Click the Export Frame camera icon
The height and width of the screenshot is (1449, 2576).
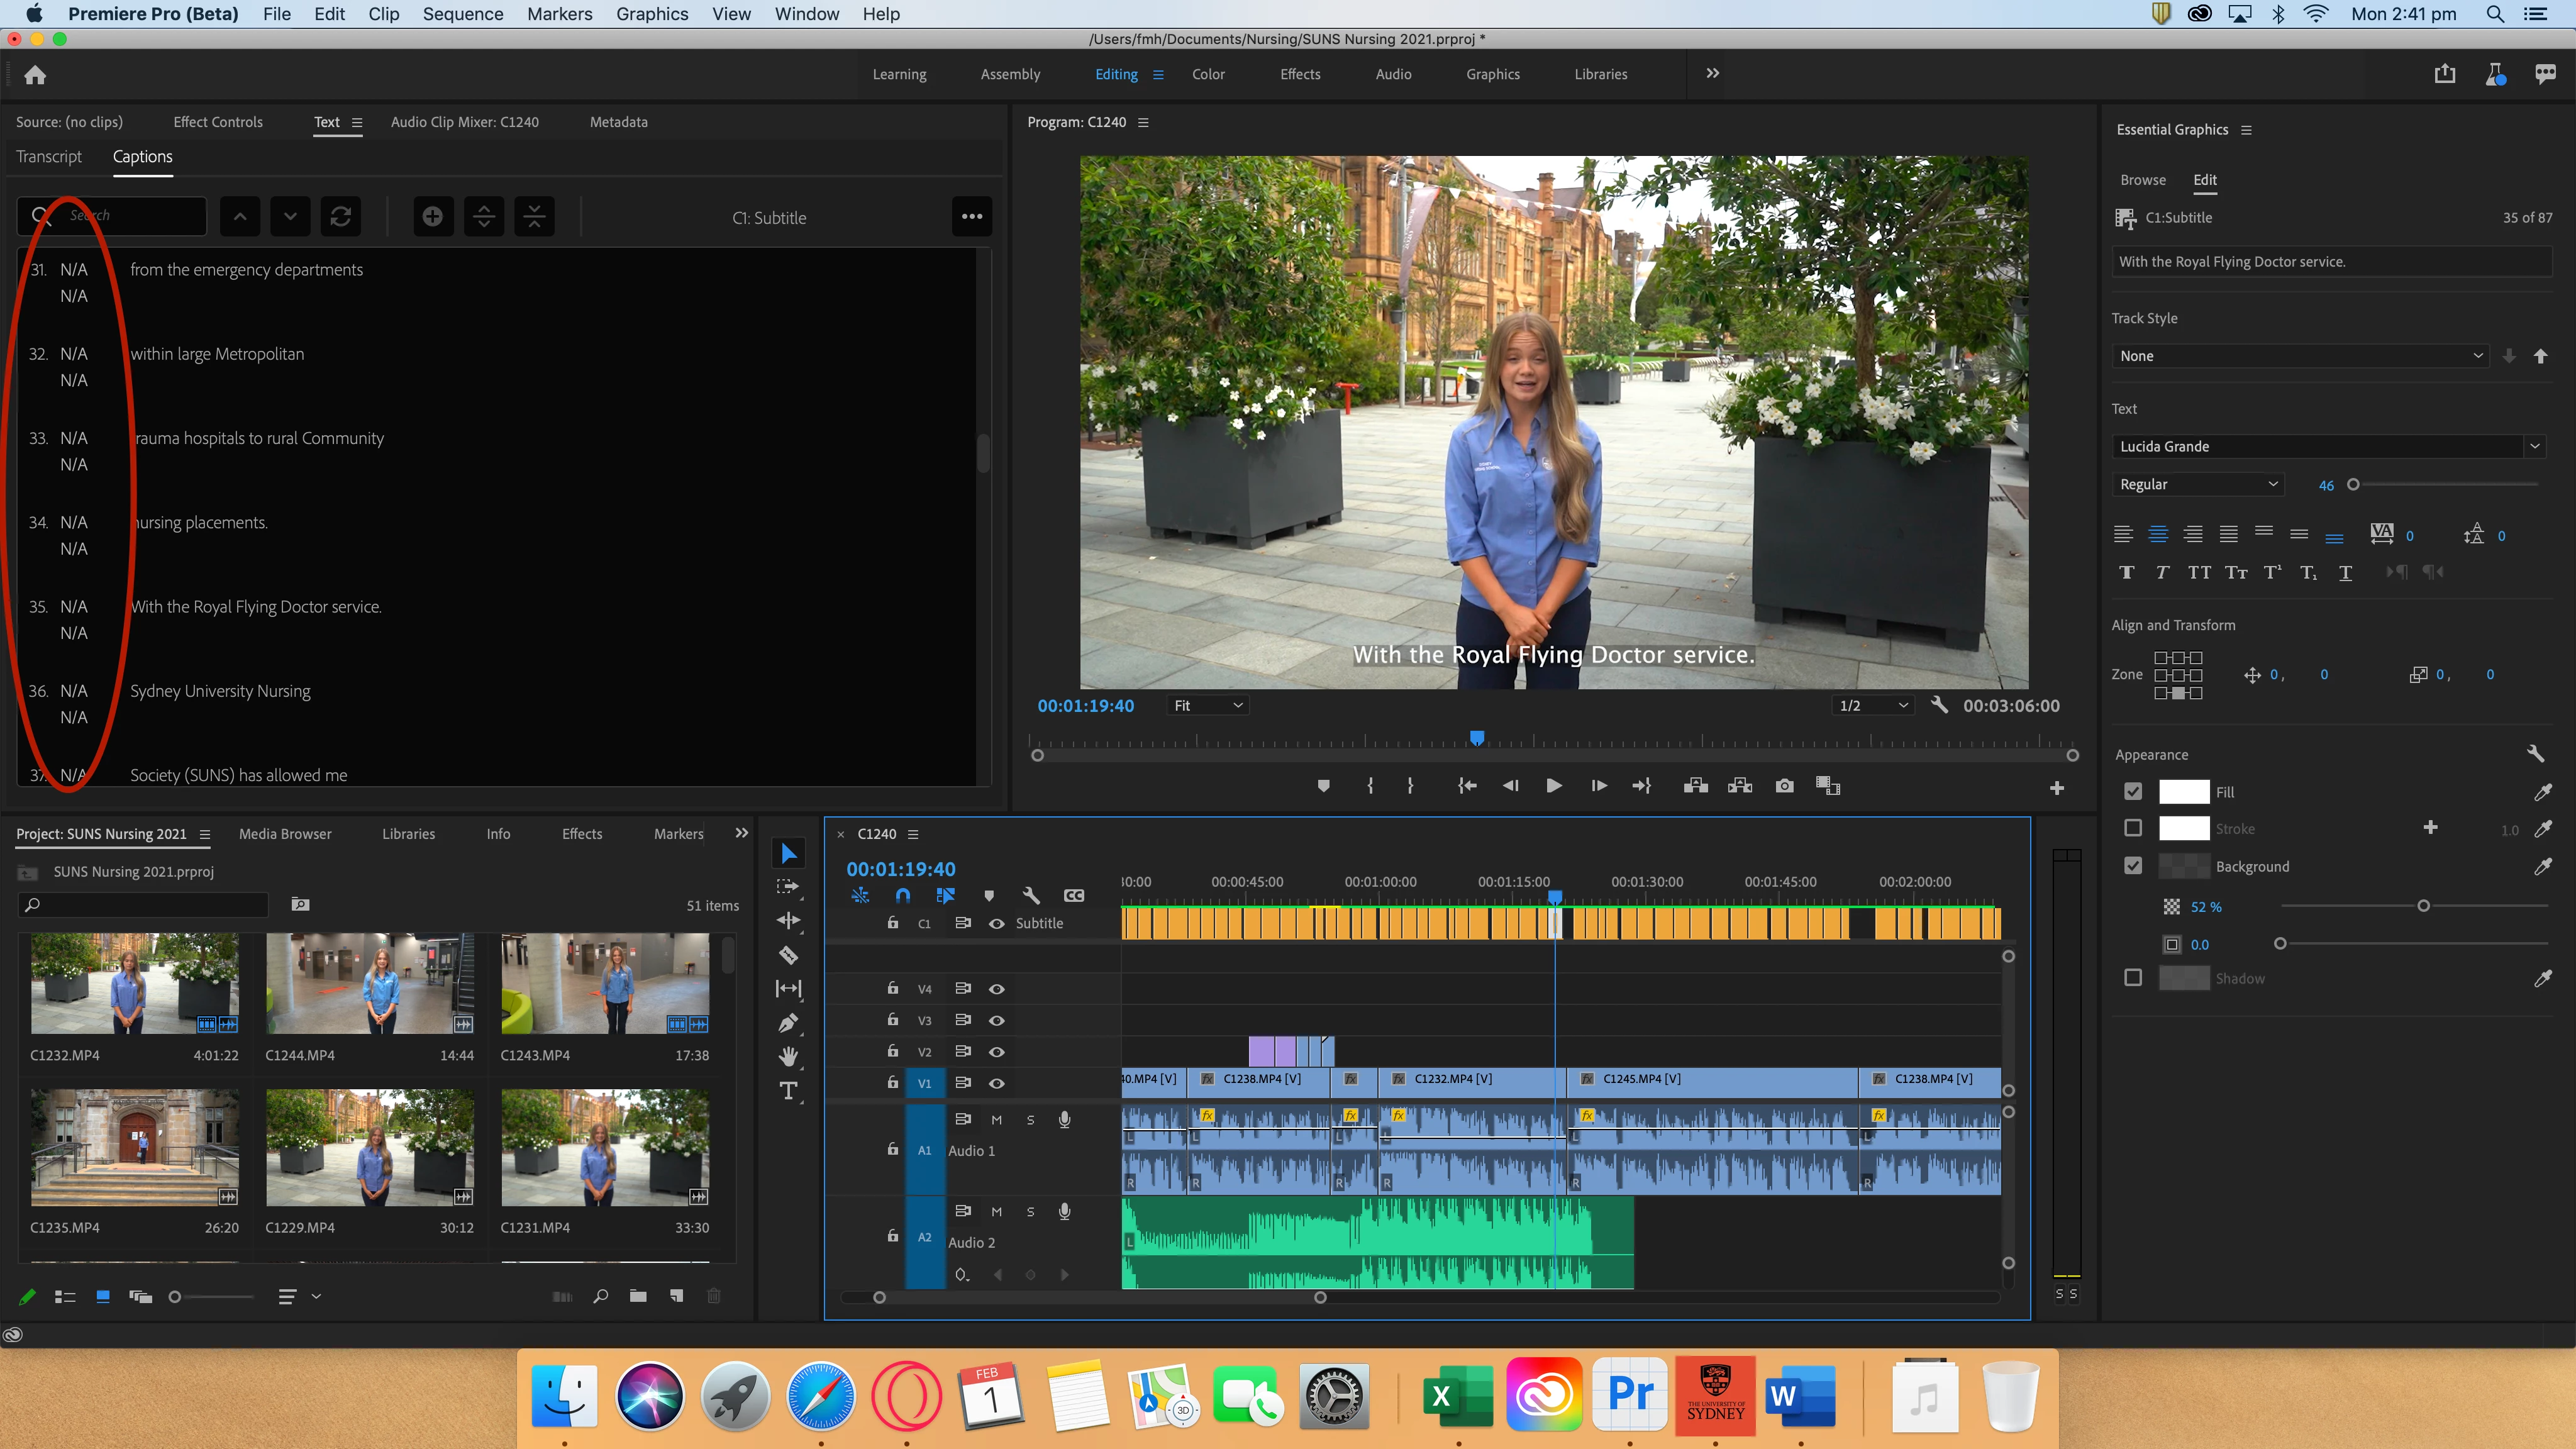click(x=1784, y=786)
